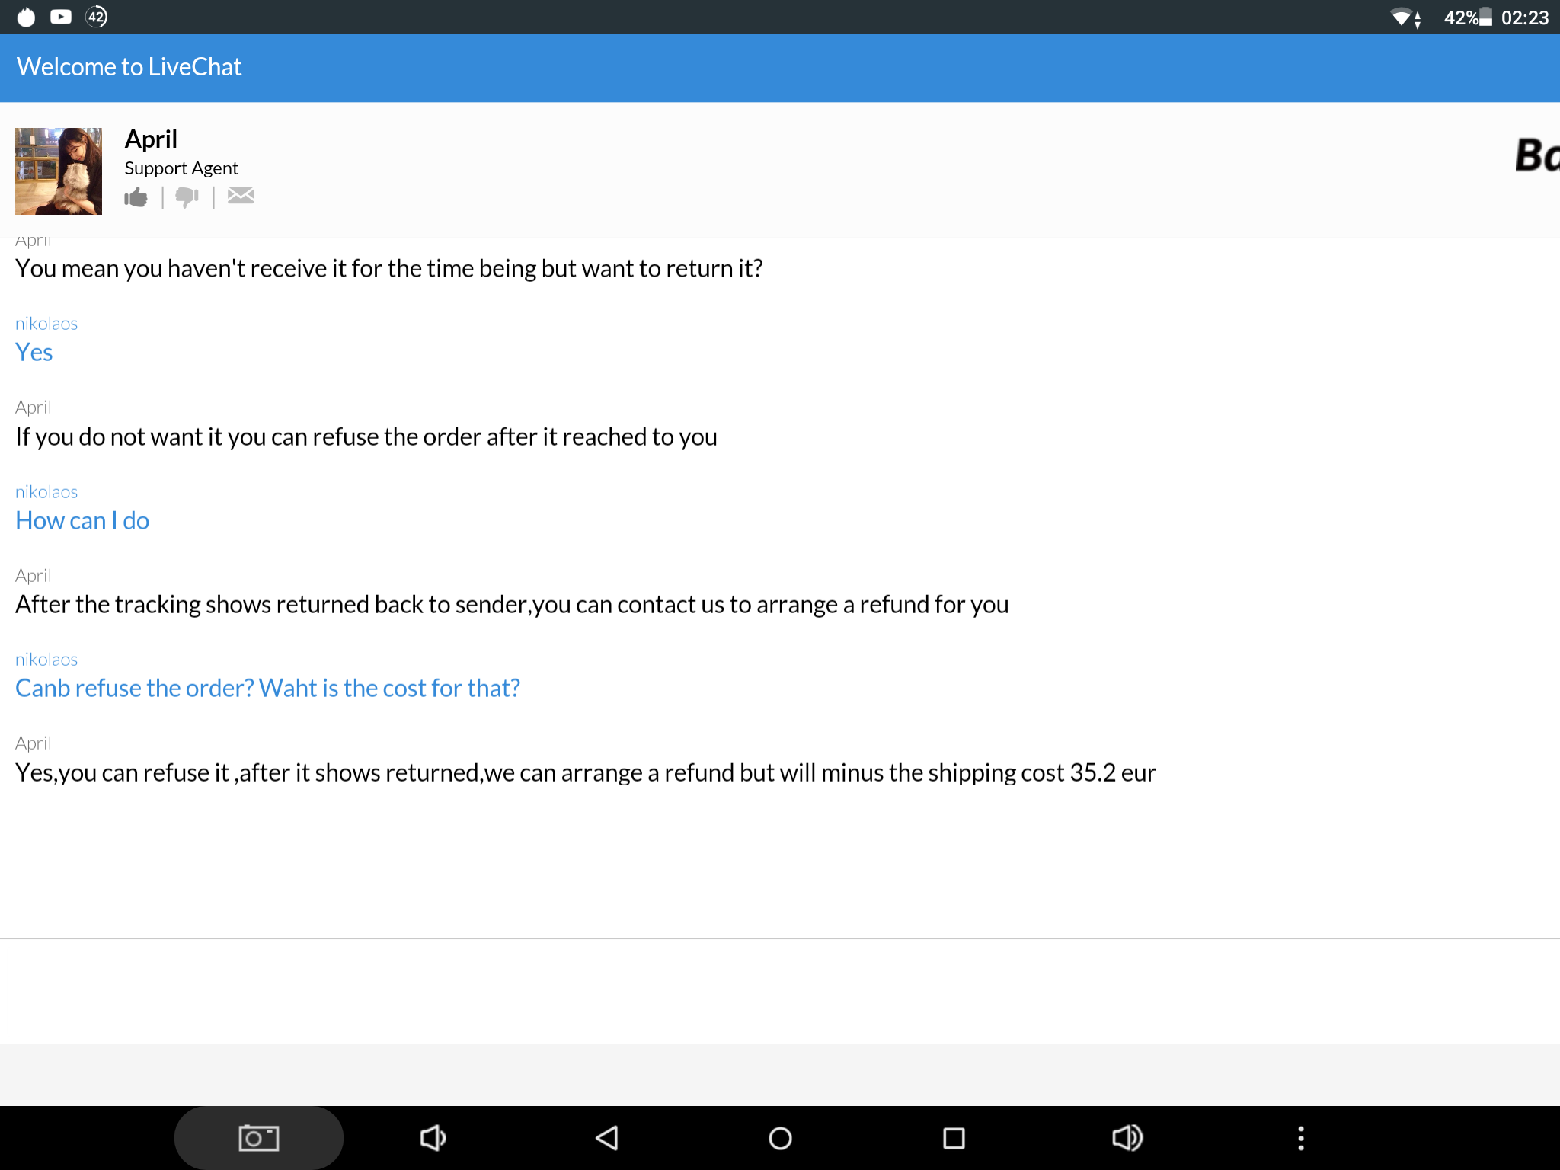Viewport: 1560px width, 1170px height.
Task: Rate the chat with thumbs up
Action: [136, 197]
